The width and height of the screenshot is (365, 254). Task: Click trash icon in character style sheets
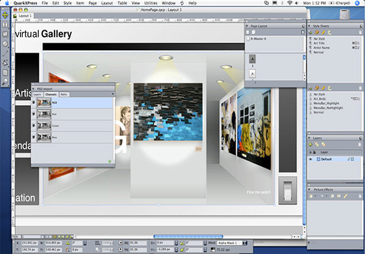[360, 88]
